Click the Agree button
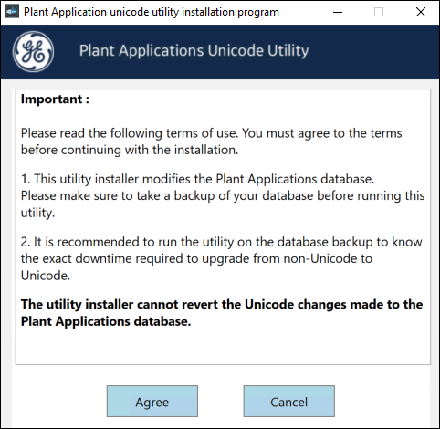 point(152,401)
